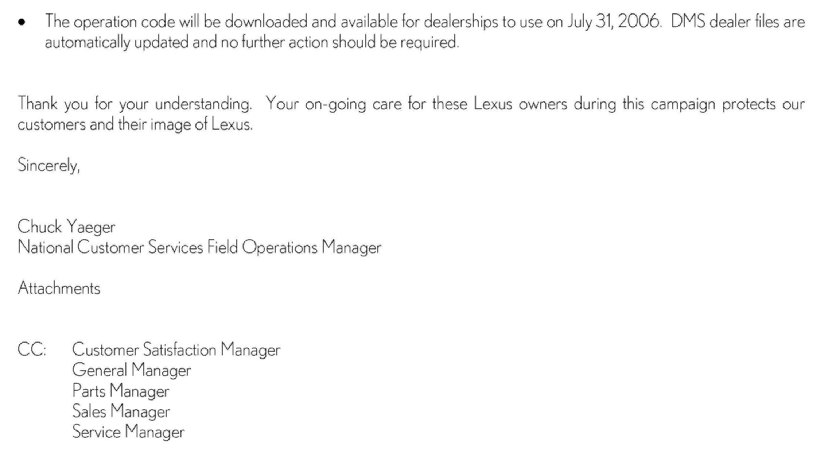Click the 'Attachments' line

(59, 288)
